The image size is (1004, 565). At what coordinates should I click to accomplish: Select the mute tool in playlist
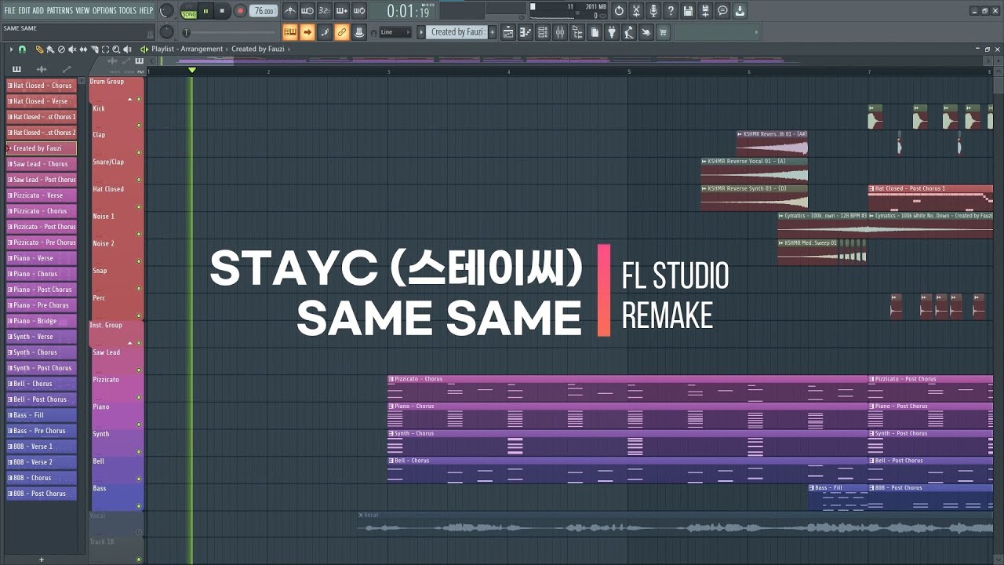click(x=71, y=49)
